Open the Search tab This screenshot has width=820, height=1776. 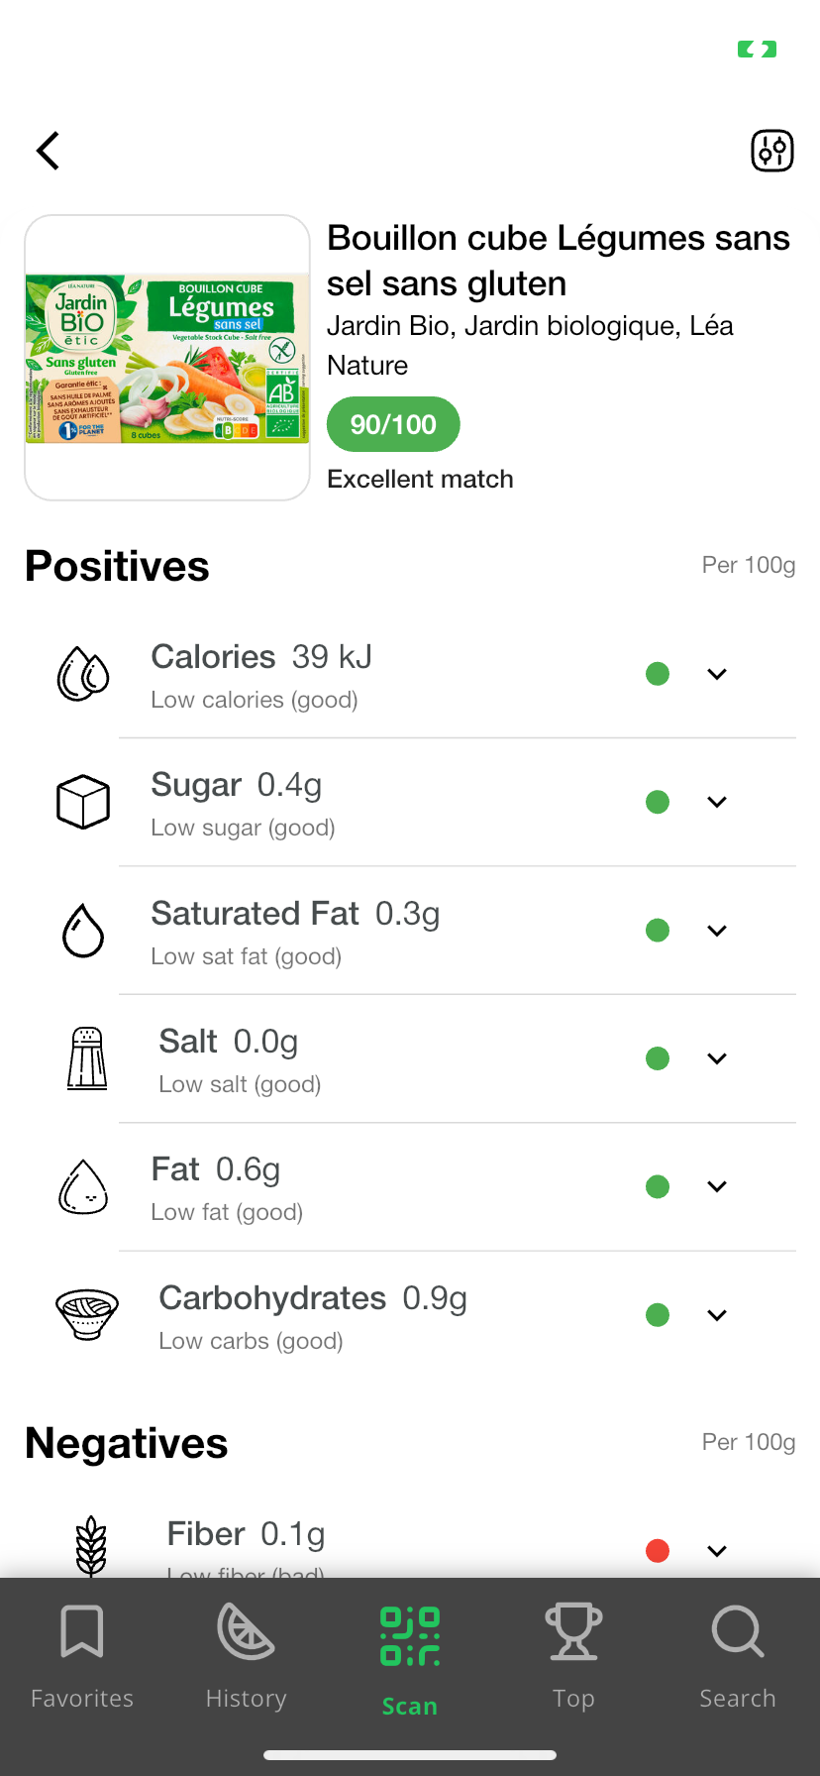(737, 1657)
